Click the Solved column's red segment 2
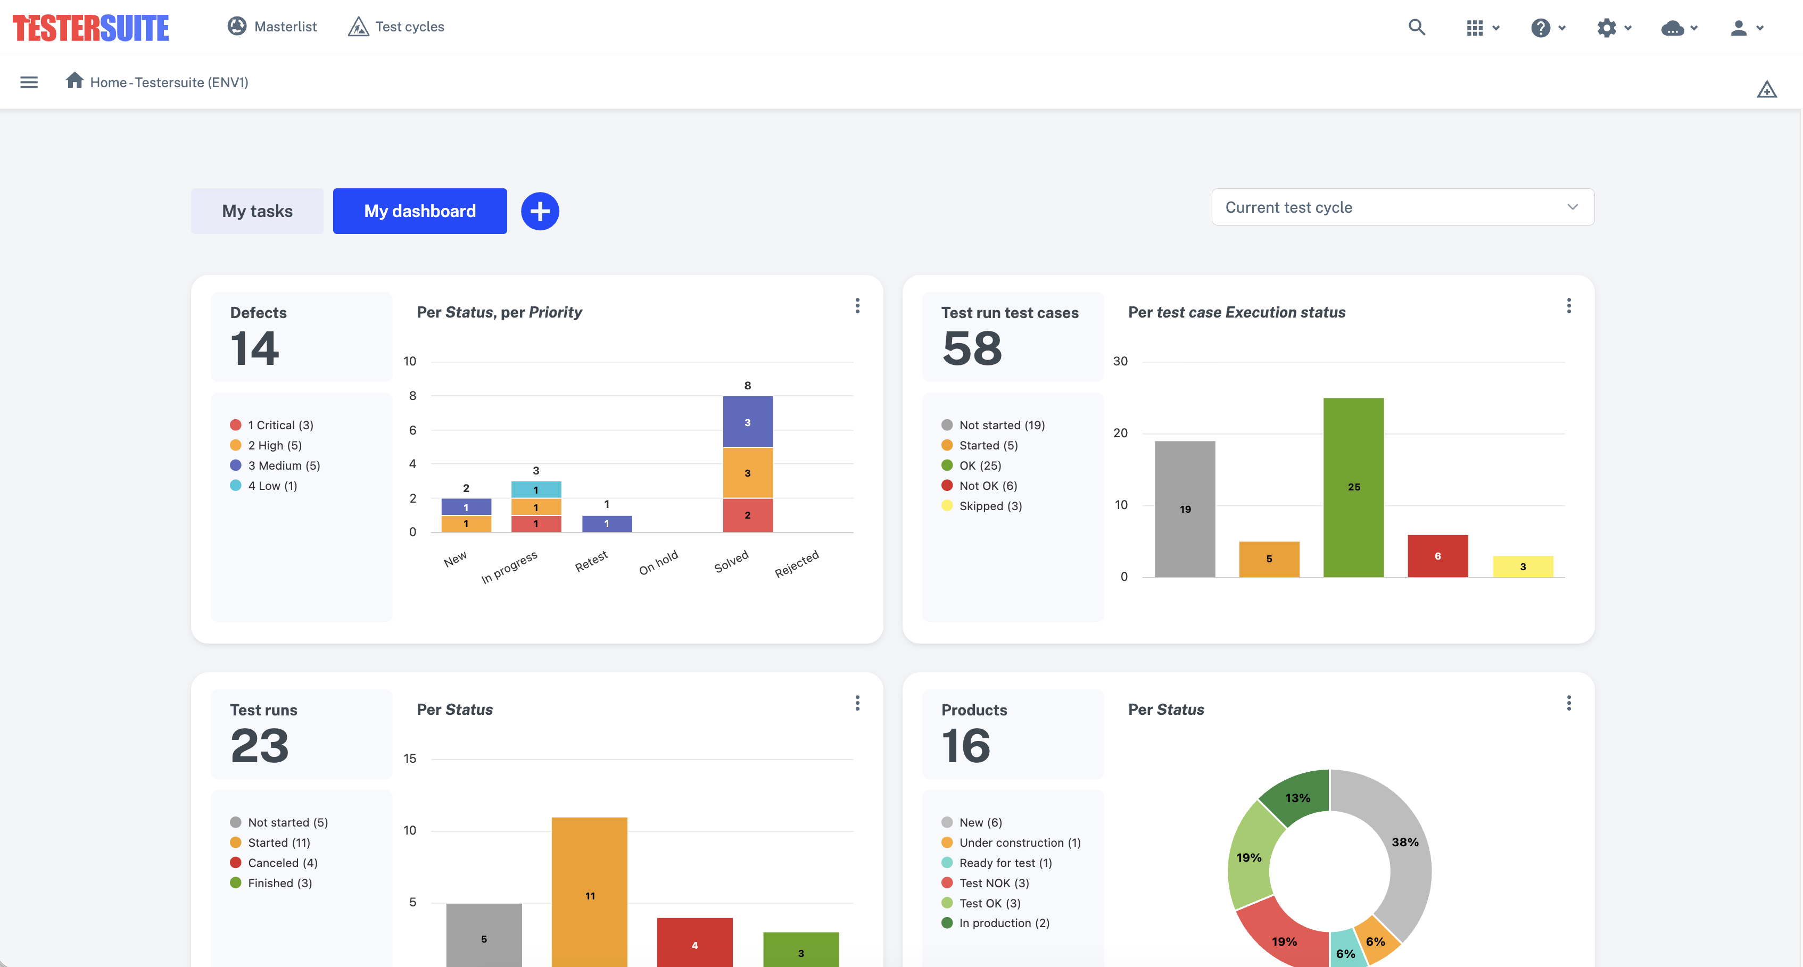The height and width of the screenshot is (967, 1803). click(748, 516)
